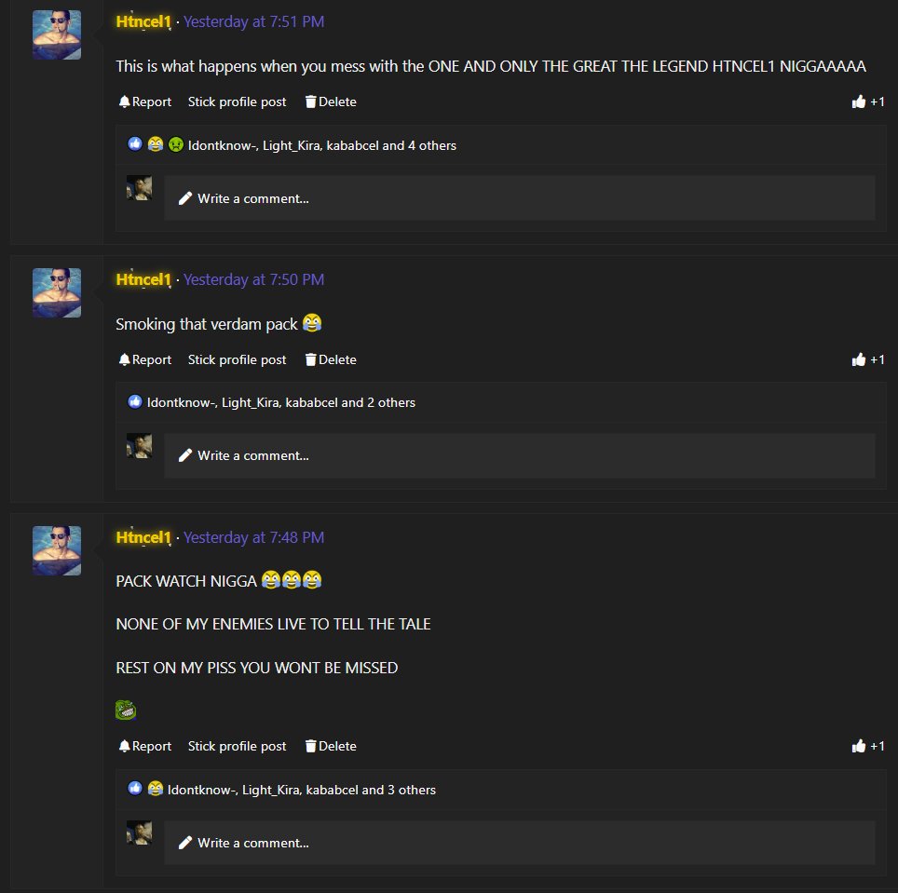898x893 pixels.
Task: Stick the 7:48 PM profile post
Action: [238, 746]
